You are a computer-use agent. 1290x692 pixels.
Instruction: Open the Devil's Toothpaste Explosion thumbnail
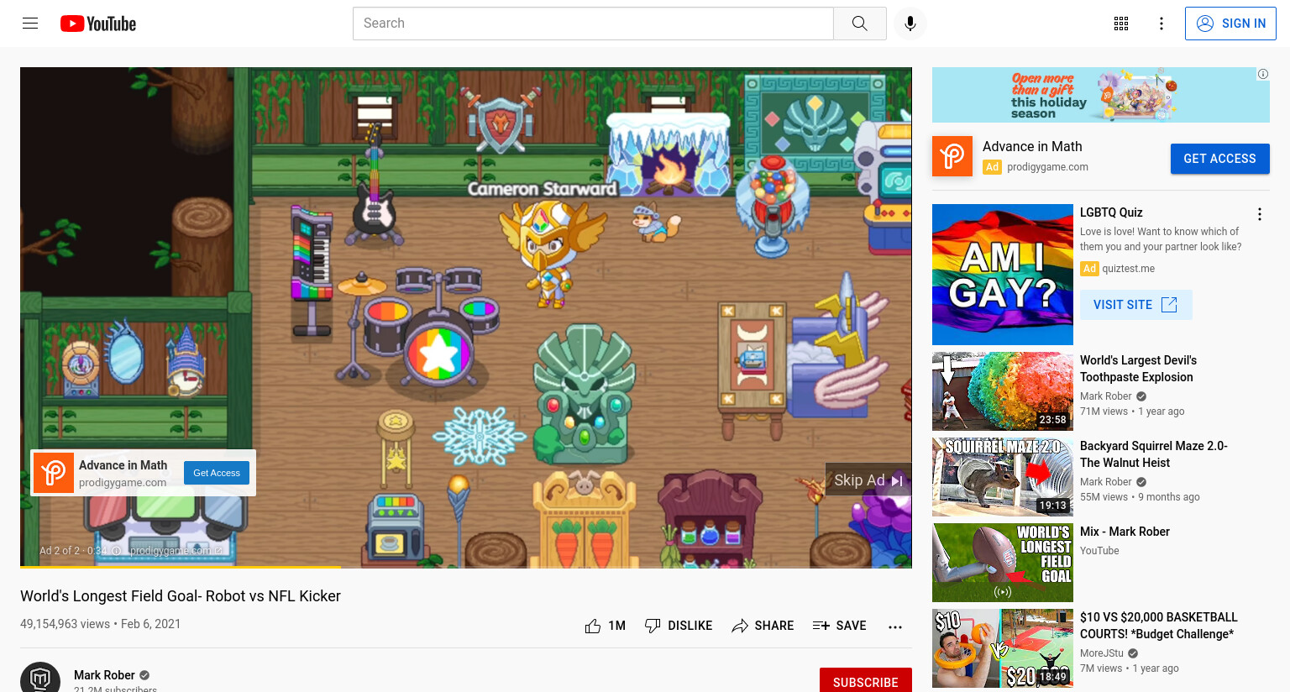[1003, 391]
